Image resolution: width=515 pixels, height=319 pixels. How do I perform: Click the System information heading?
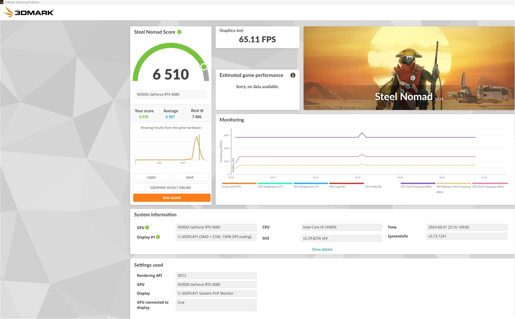pyautogui.click(x=155, y=215)
